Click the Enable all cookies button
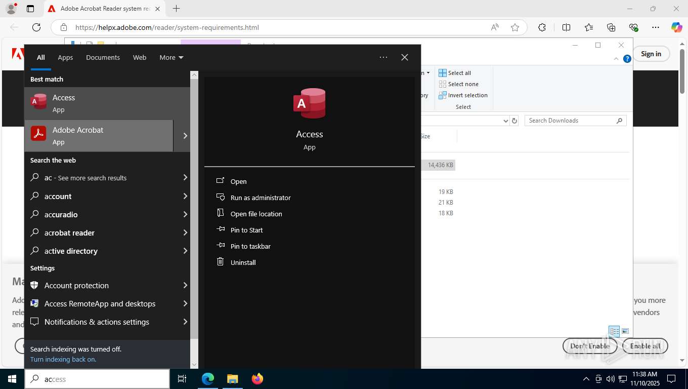 tap(645, 346)
